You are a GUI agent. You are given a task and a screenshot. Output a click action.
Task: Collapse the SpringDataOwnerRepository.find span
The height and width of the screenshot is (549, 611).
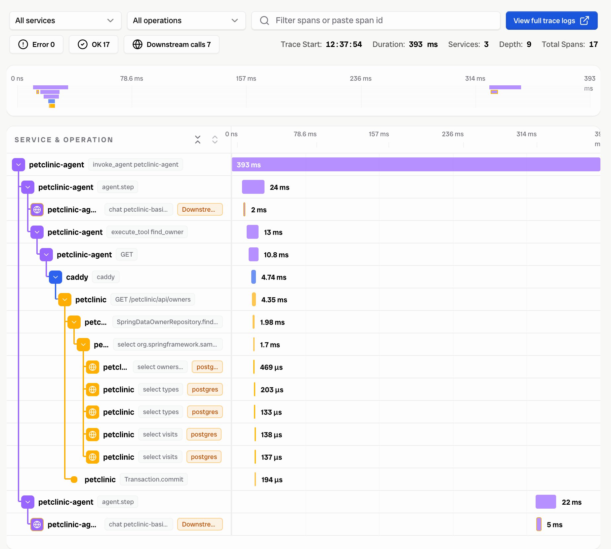point(74,322)
